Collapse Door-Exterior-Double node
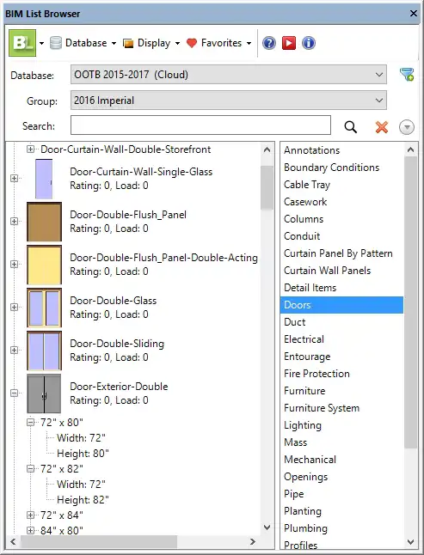This screenshot has height=555, width=424. [x=14, y=393]
